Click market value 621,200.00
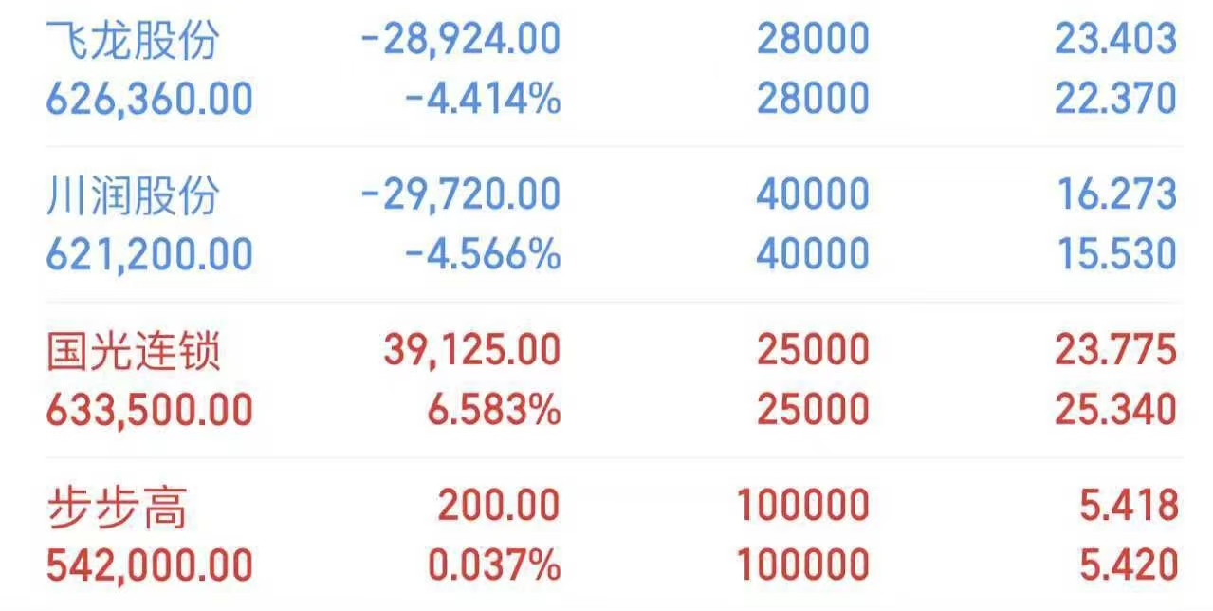Screen dimensions: 1213x611 (x=149, y=254)
